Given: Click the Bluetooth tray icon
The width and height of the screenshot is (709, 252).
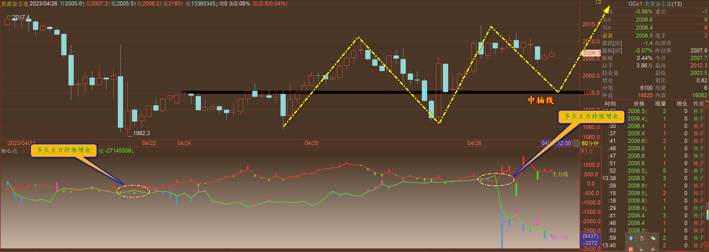Looking at the screenshot, I should pos(631,238).
